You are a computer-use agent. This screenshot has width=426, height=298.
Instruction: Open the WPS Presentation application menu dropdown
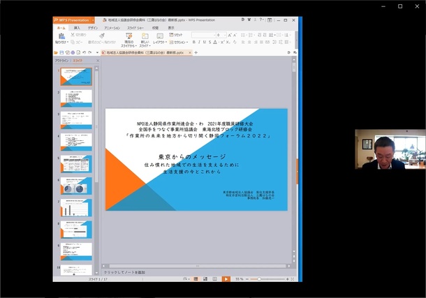(93, 20)
